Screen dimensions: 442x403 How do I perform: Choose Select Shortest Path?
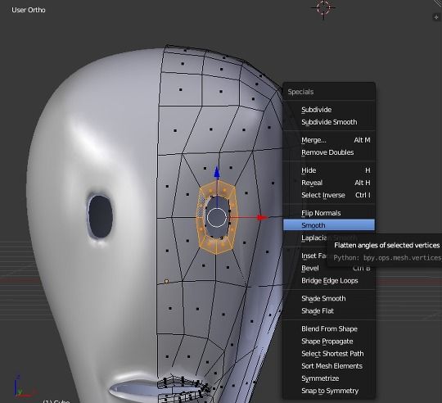click(329, 354)
